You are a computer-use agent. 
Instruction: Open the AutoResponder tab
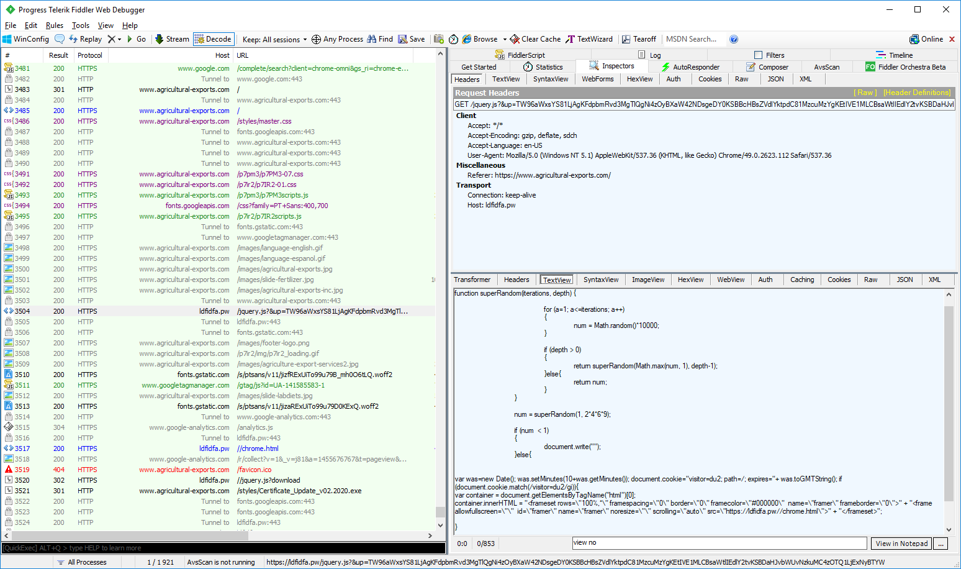tap(690, 66)
